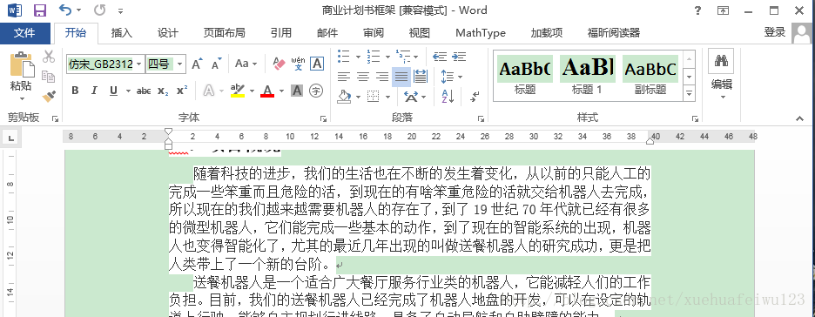Apply the 副标题 style

650,76
